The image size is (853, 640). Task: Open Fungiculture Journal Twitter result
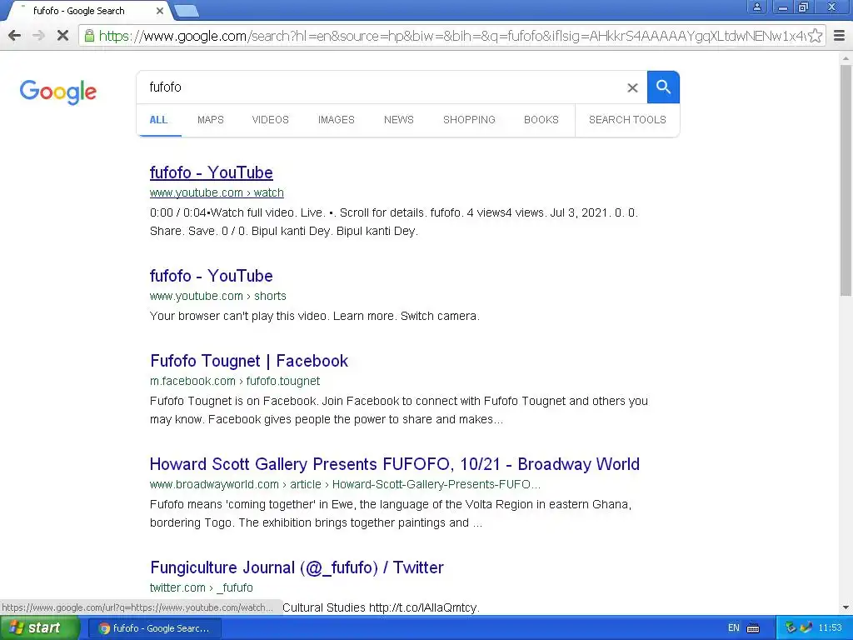coord(297,567)
